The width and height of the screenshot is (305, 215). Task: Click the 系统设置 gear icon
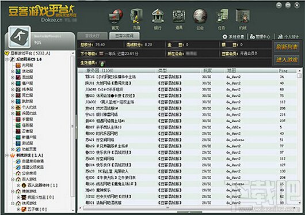(225, 37)
